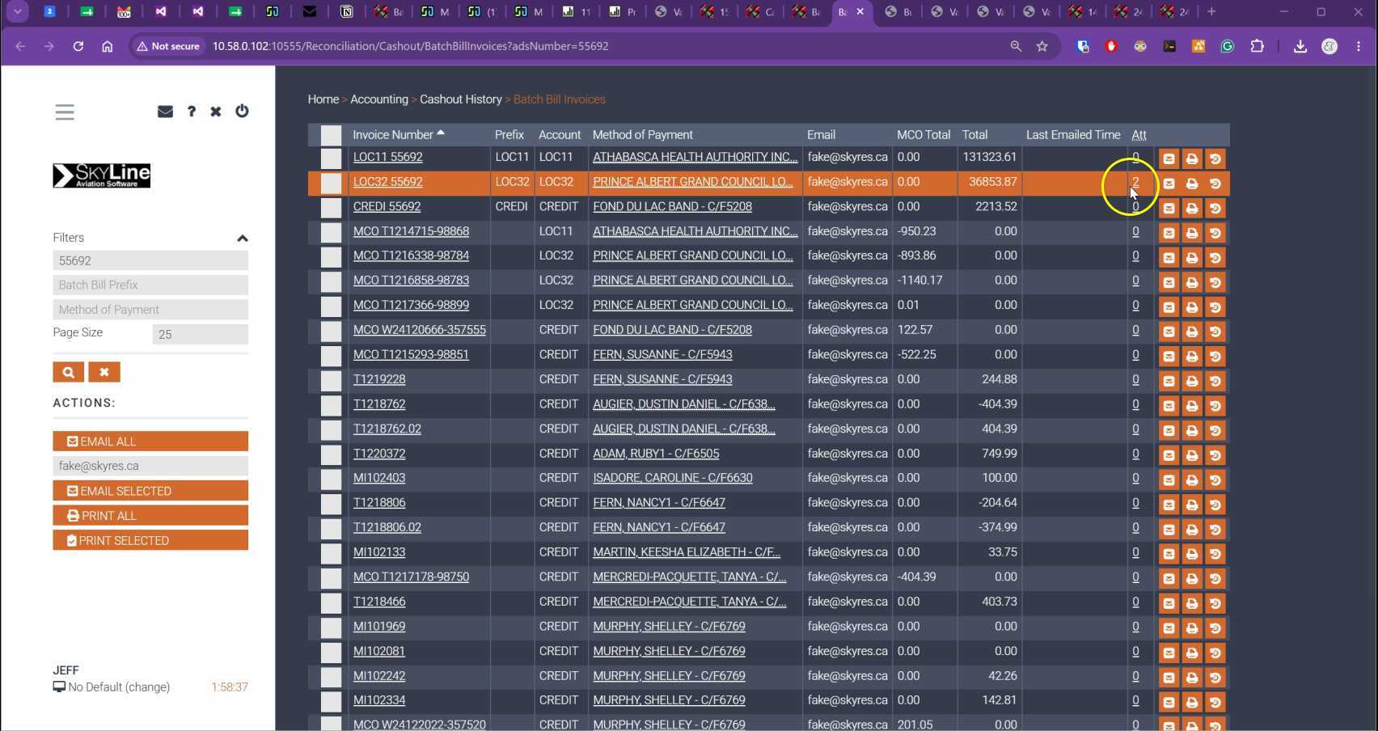
Task: Click the power logout icon
Action: click(242, 111)
